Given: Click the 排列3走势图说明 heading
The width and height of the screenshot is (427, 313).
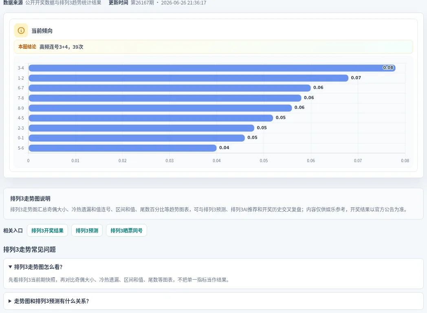Looking at the screenshot, I should tap(30, 199).
